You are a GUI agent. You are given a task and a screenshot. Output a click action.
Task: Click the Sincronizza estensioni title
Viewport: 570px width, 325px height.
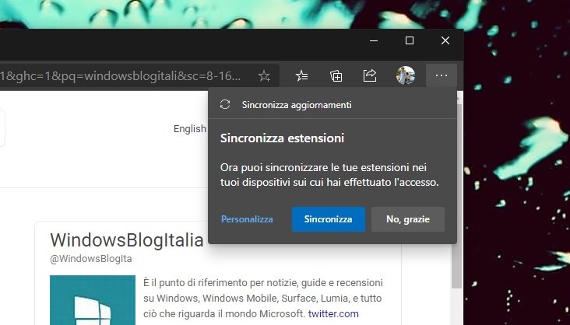click(x=282, y=138)
